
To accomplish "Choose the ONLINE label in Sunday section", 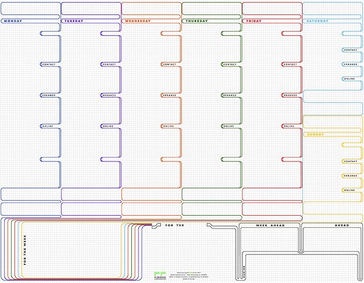I will 350,190.
